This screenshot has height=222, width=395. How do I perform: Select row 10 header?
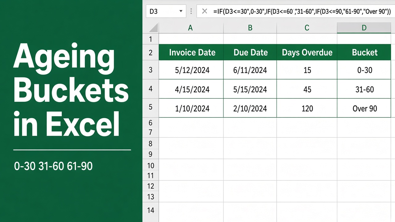pos(151,165)
